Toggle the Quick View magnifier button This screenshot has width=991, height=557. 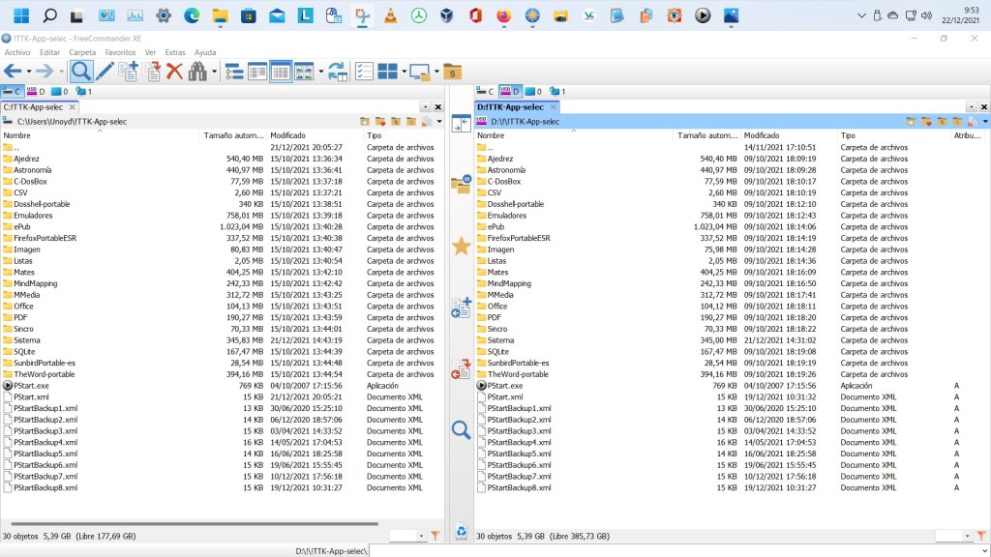[x=81, y=72]
